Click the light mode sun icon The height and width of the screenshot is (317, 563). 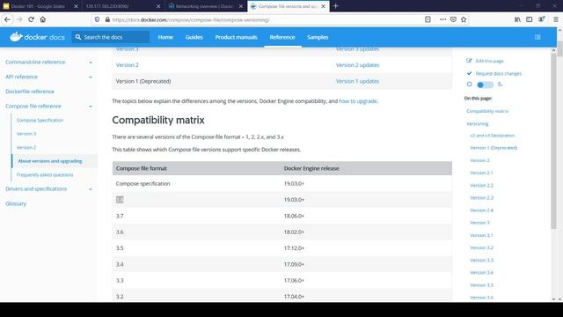(x=469, y=85)
